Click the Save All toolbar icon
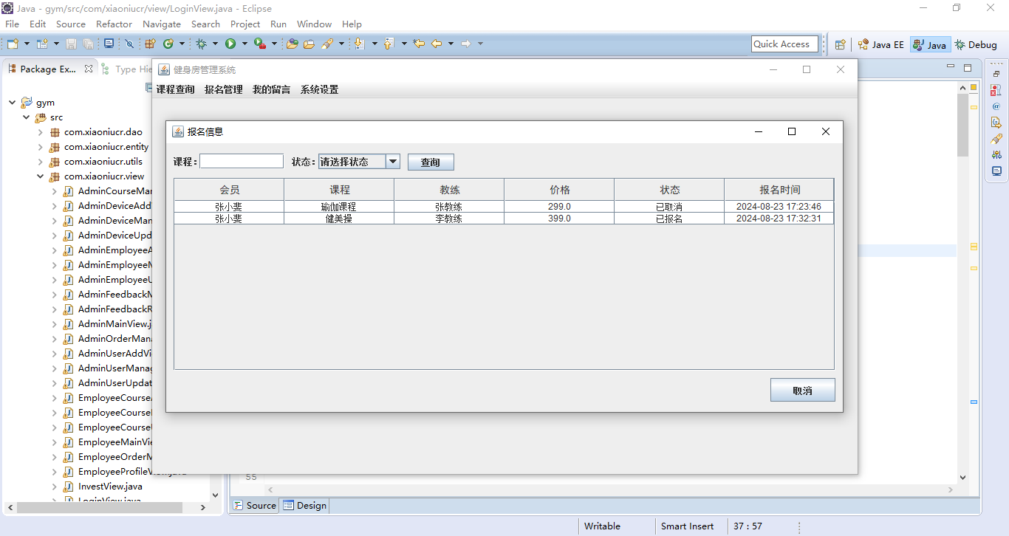The image size is (1009, 536). click(88, 44)
